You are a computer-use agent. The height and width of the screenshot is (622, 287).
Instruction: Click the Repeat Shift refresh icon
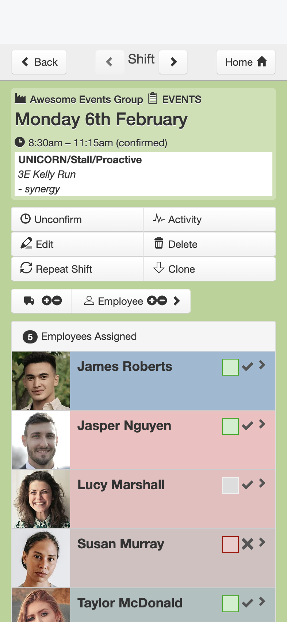pos(26,268)
